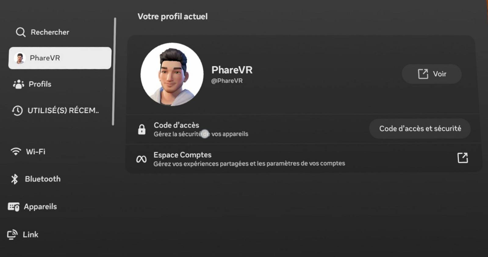Click the Profils people icon

tap(18, 84)
